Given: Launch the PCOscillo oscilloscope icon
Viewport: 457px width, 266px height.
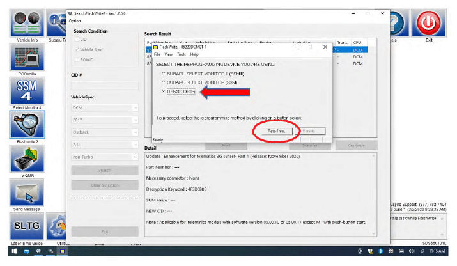Looking at the screenshot, I should click(x=27, y=57).
